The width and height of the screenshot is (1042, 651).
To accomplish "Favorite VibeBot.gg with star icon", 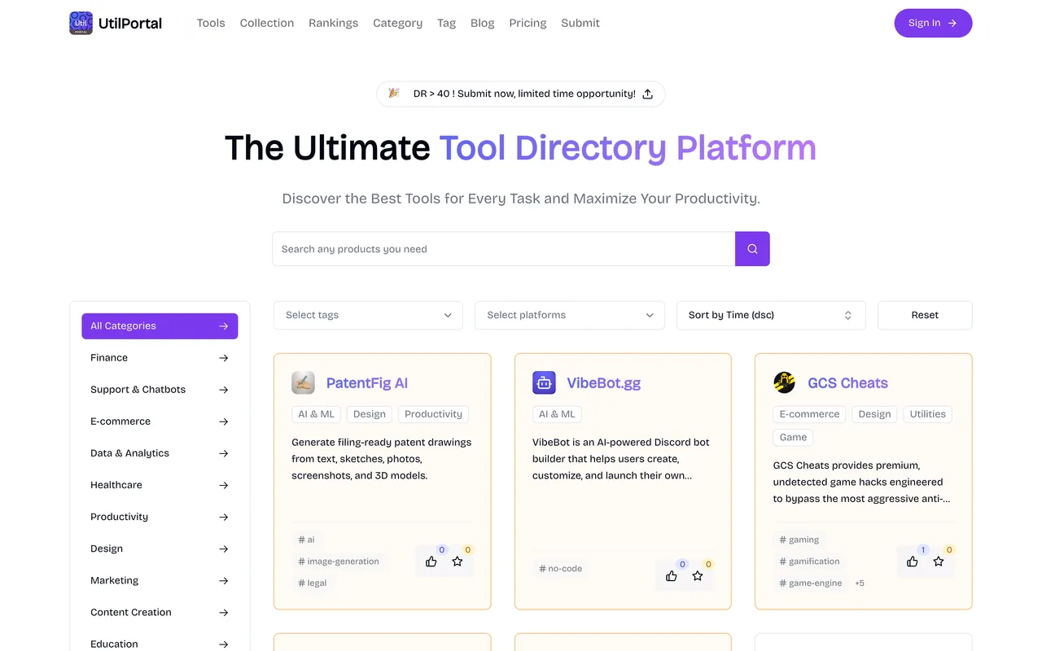I will pos(698,576).
